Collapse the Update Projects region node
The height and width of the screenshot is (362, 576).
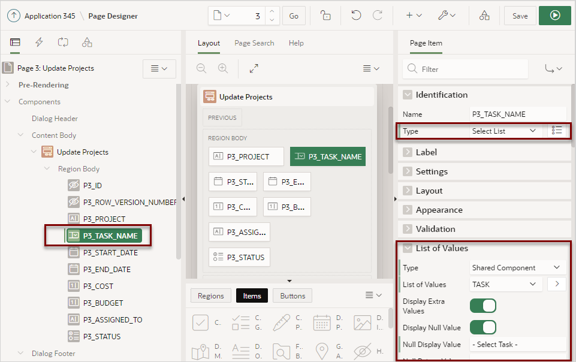point(34,152)
